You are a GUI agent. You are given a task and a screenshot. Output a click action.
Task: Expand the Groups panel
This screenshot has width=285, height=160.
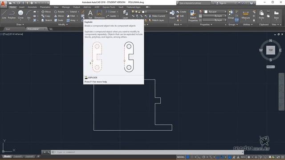(x=233, y=24)
